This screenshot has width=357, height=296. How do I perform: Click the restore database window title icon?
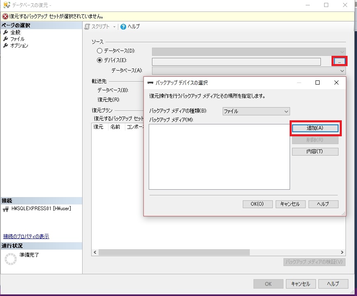coord(7,5)
